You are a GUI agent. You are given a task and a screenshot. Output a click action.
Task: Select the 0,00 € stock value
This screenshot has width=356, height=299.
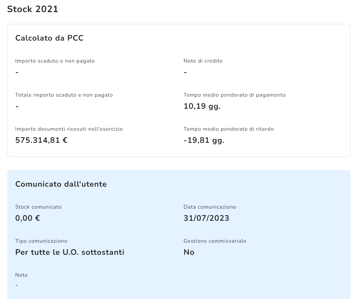[28, 218]
